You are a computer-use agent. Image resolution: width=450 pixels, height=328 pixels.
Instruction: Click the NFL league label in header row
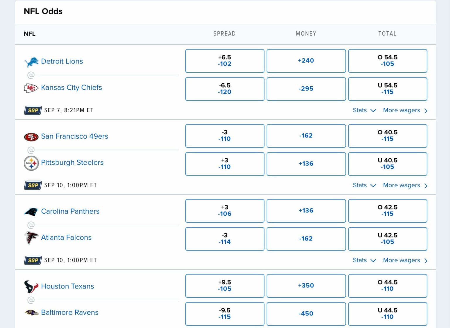30,34
